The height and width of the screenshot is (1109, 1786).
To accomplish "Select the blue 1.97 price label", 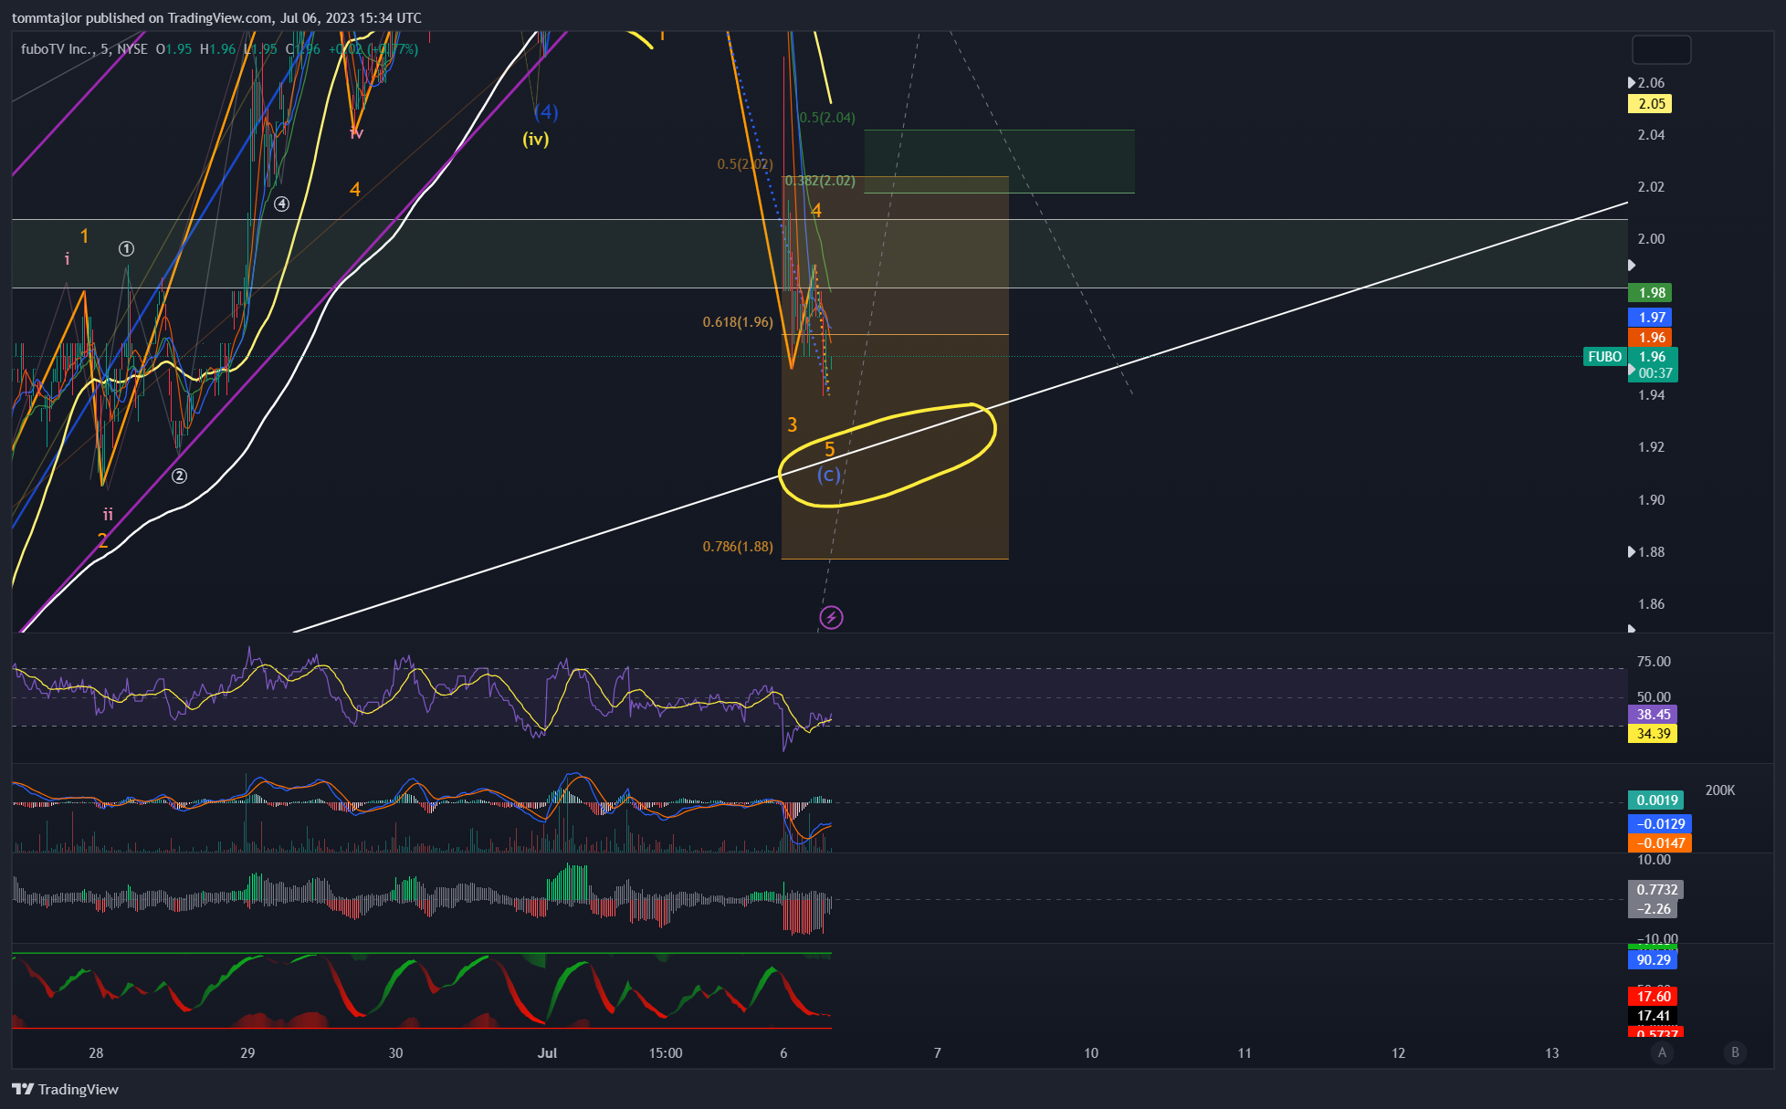I will coord(1651,318).
